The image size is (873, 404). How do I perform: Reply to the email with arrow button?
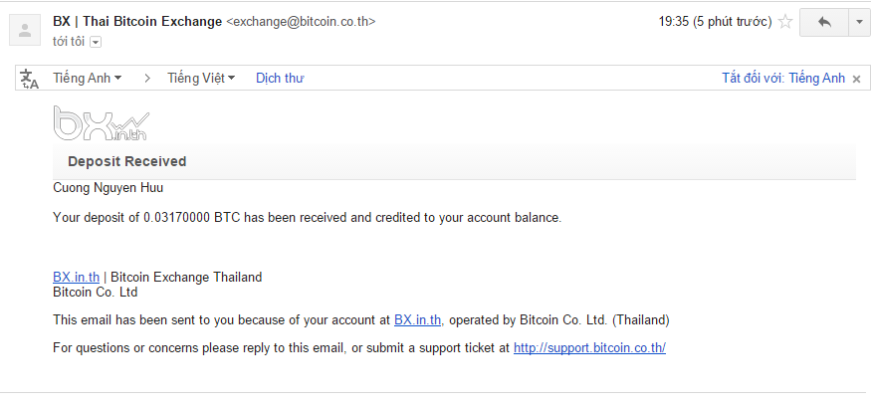[823, 22]
